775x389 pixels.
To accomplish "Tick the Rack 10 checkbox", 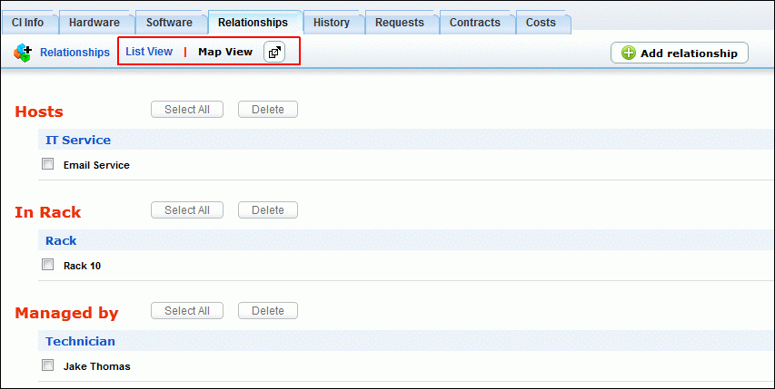I will click(47, 265).
